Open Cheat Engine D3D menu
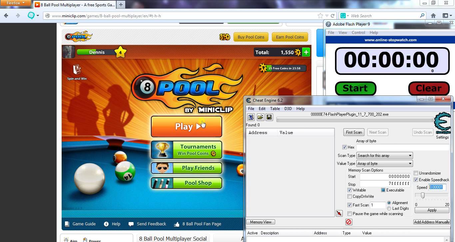The image size is (455, 242). pyautogui.click(x=288, y=109)
